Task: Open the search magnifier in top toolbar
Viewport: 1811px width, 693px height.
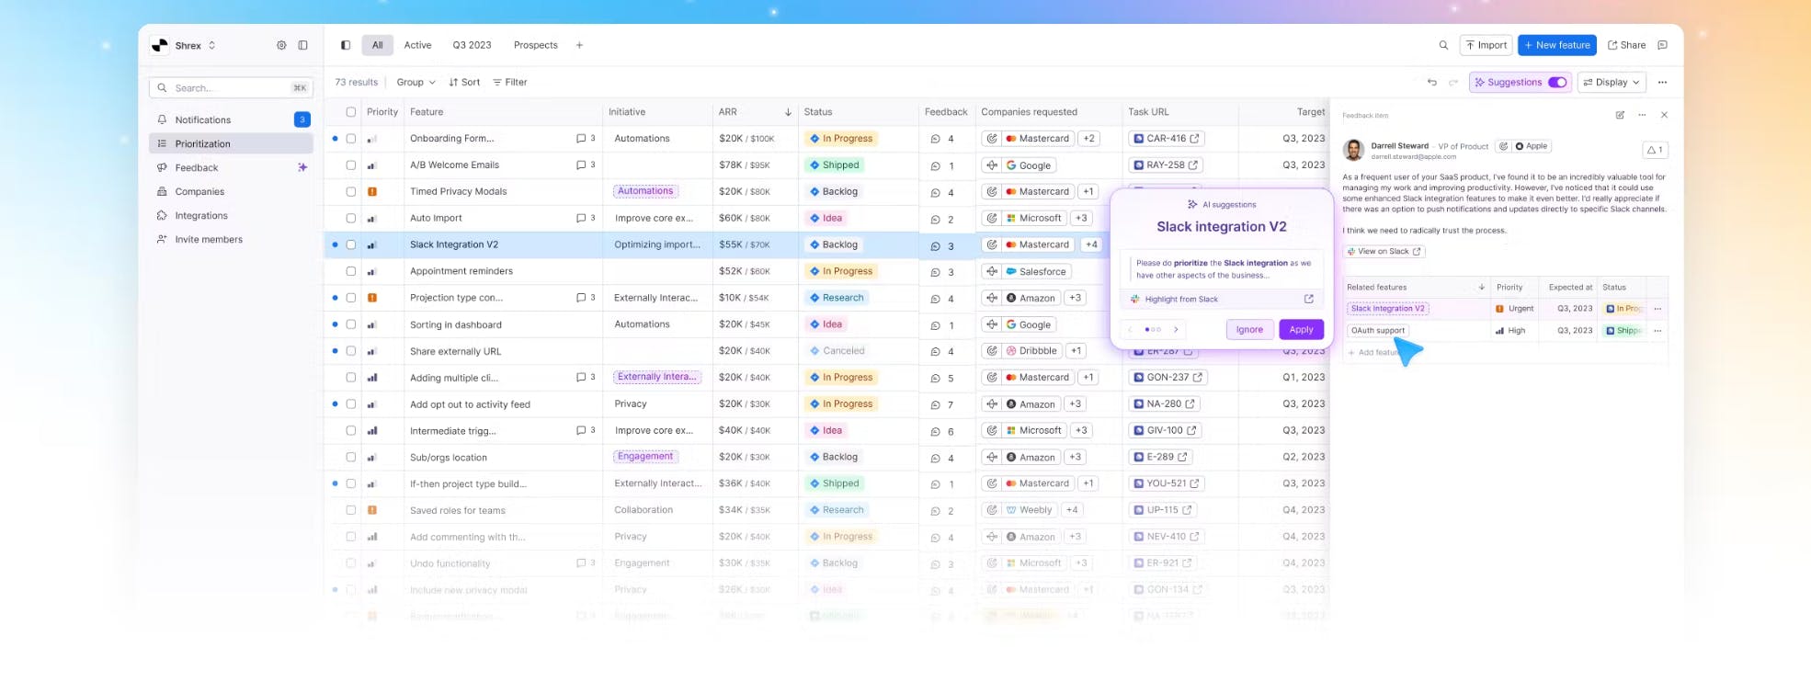Action: [1443, 45]
